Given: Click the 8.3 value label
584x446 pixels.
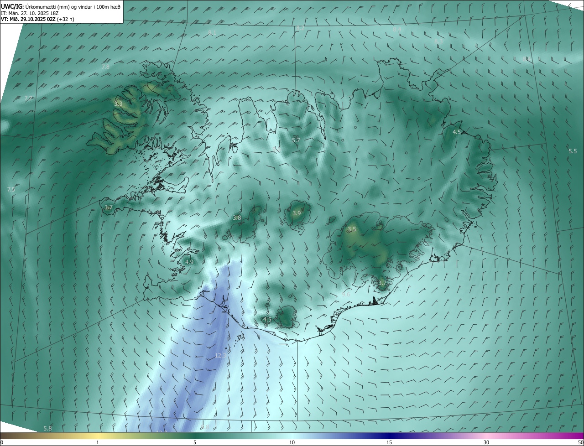Looking at the screenshot, I should (438, 41).
